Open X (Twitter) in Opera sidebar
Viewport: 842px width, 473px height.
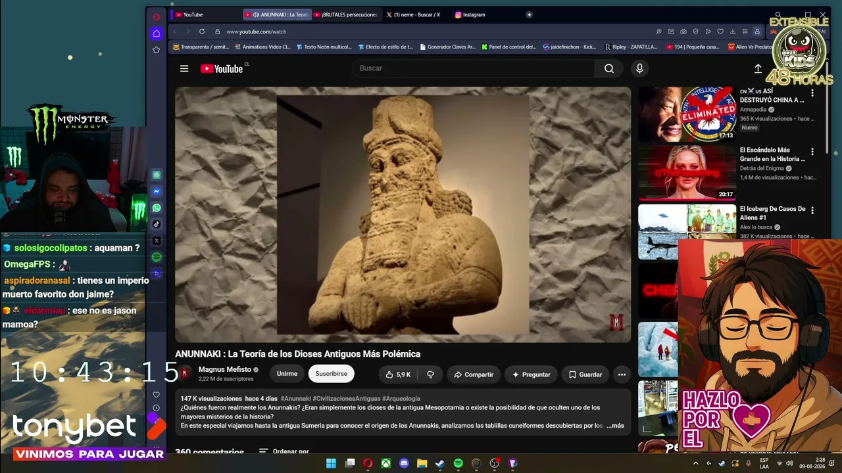(x=157, y=240)
